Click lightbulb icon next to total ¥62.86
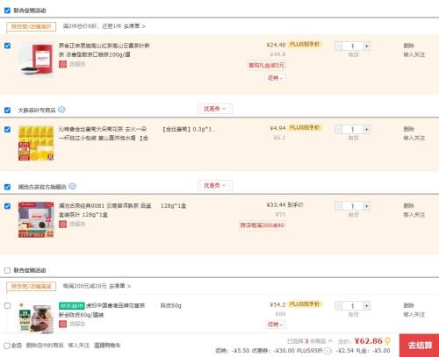 point(387,341)
